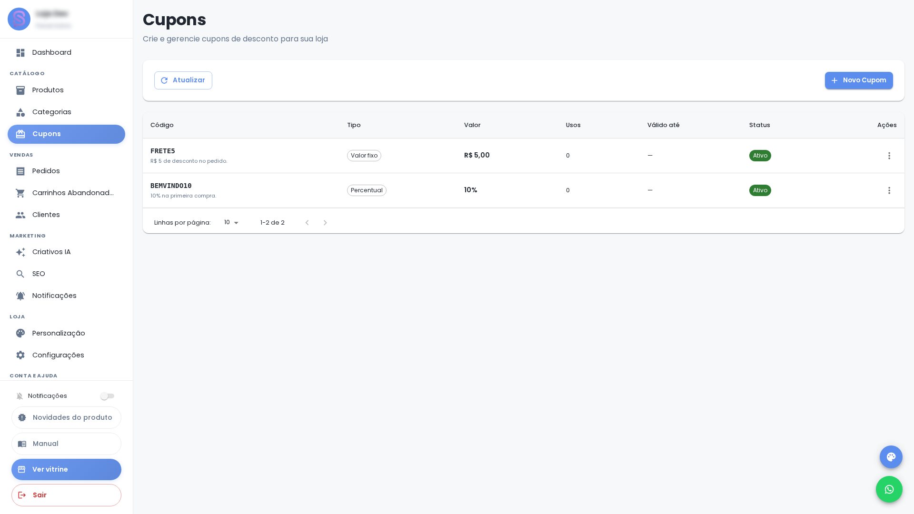
Task: Open the Produtos menu item
Action: click(66, 90)
